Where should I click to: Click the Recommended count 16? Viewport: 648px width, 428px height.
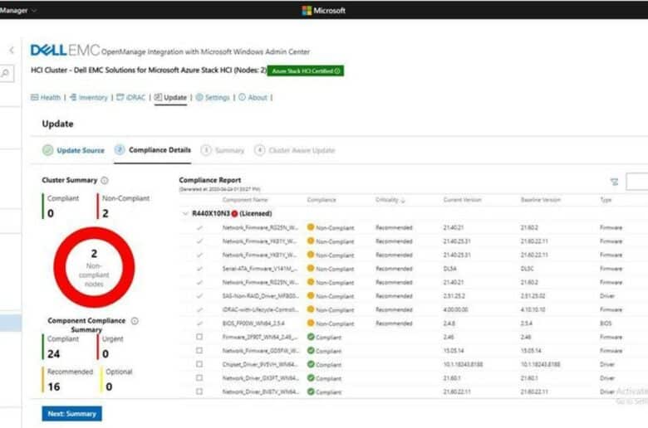pyautogui.click(x=54, y=387)
